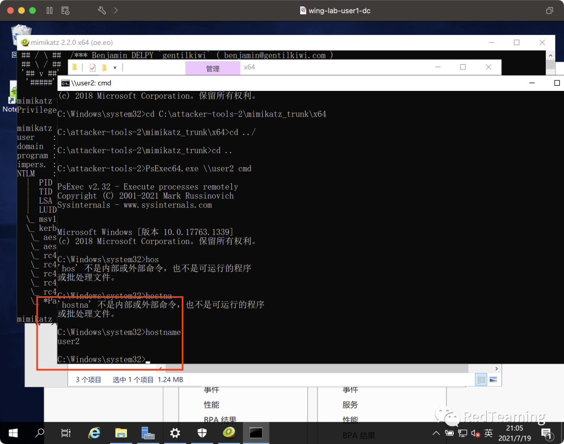564x444 pixels.
Task: Click the cmd scrollbar left arrow
Action: point(160,368)
